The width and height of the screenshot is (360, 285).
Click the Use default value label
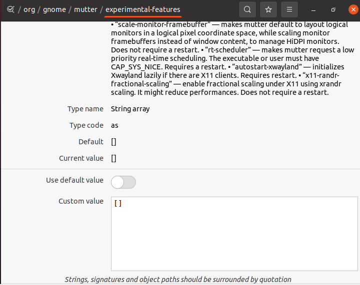pyautogui.click(x=74, y=180)
